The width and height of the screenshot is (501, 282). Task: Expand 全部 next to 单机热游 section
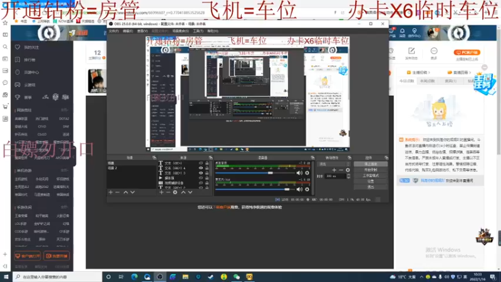[65, 170]
